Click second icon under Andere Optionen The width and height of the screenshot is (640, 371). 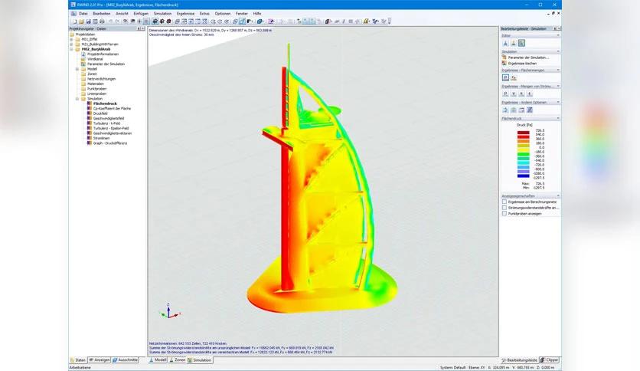(x=514, y=110)
